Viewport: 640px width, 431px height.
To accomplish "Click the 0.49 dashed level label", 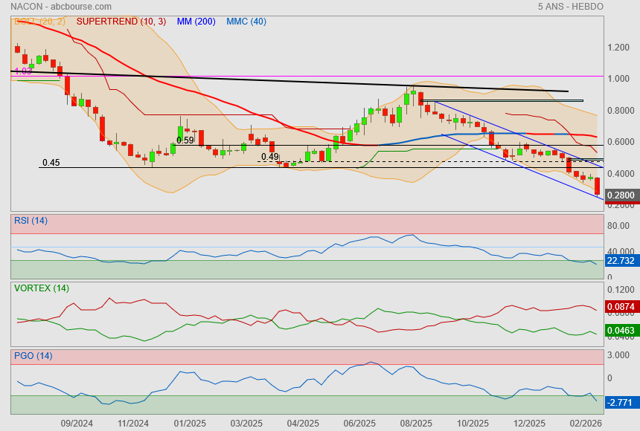I will point(269,157).
